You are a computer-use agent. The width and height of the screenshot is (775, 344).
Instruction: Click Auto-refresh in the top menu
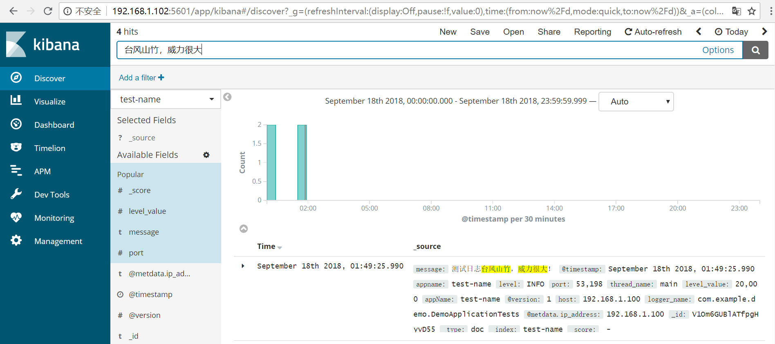(653, 32)
